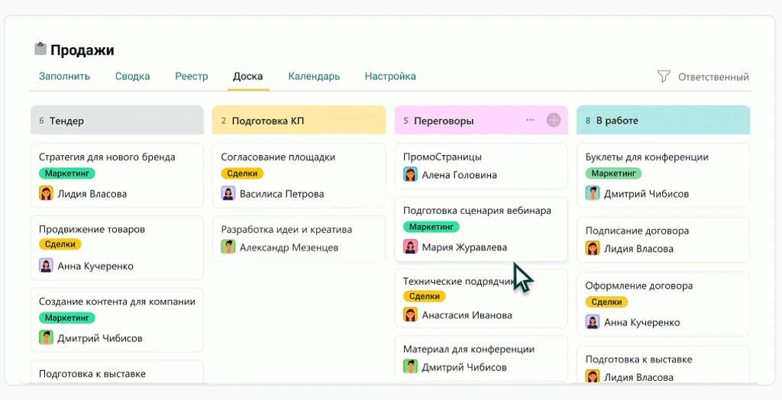Screen dimensions: 782x400
Task: Open card Буклеты для конференции
Action: (x=664, y=175)
